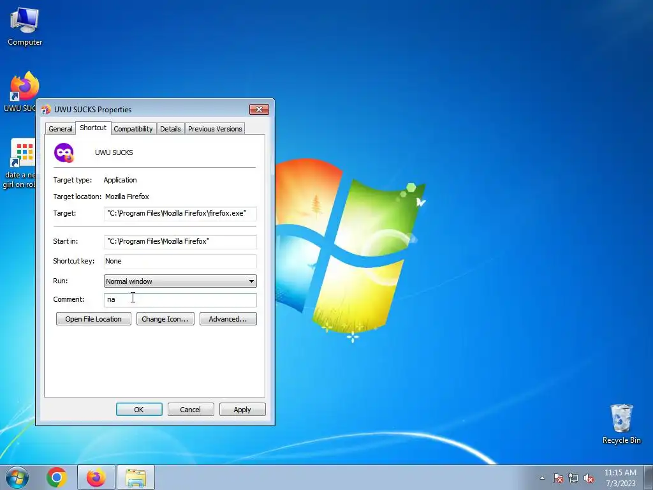Screen dimensions: 653x490
Task: Click Cancel in the Properties dialog
Action: (x=190, y=409)
